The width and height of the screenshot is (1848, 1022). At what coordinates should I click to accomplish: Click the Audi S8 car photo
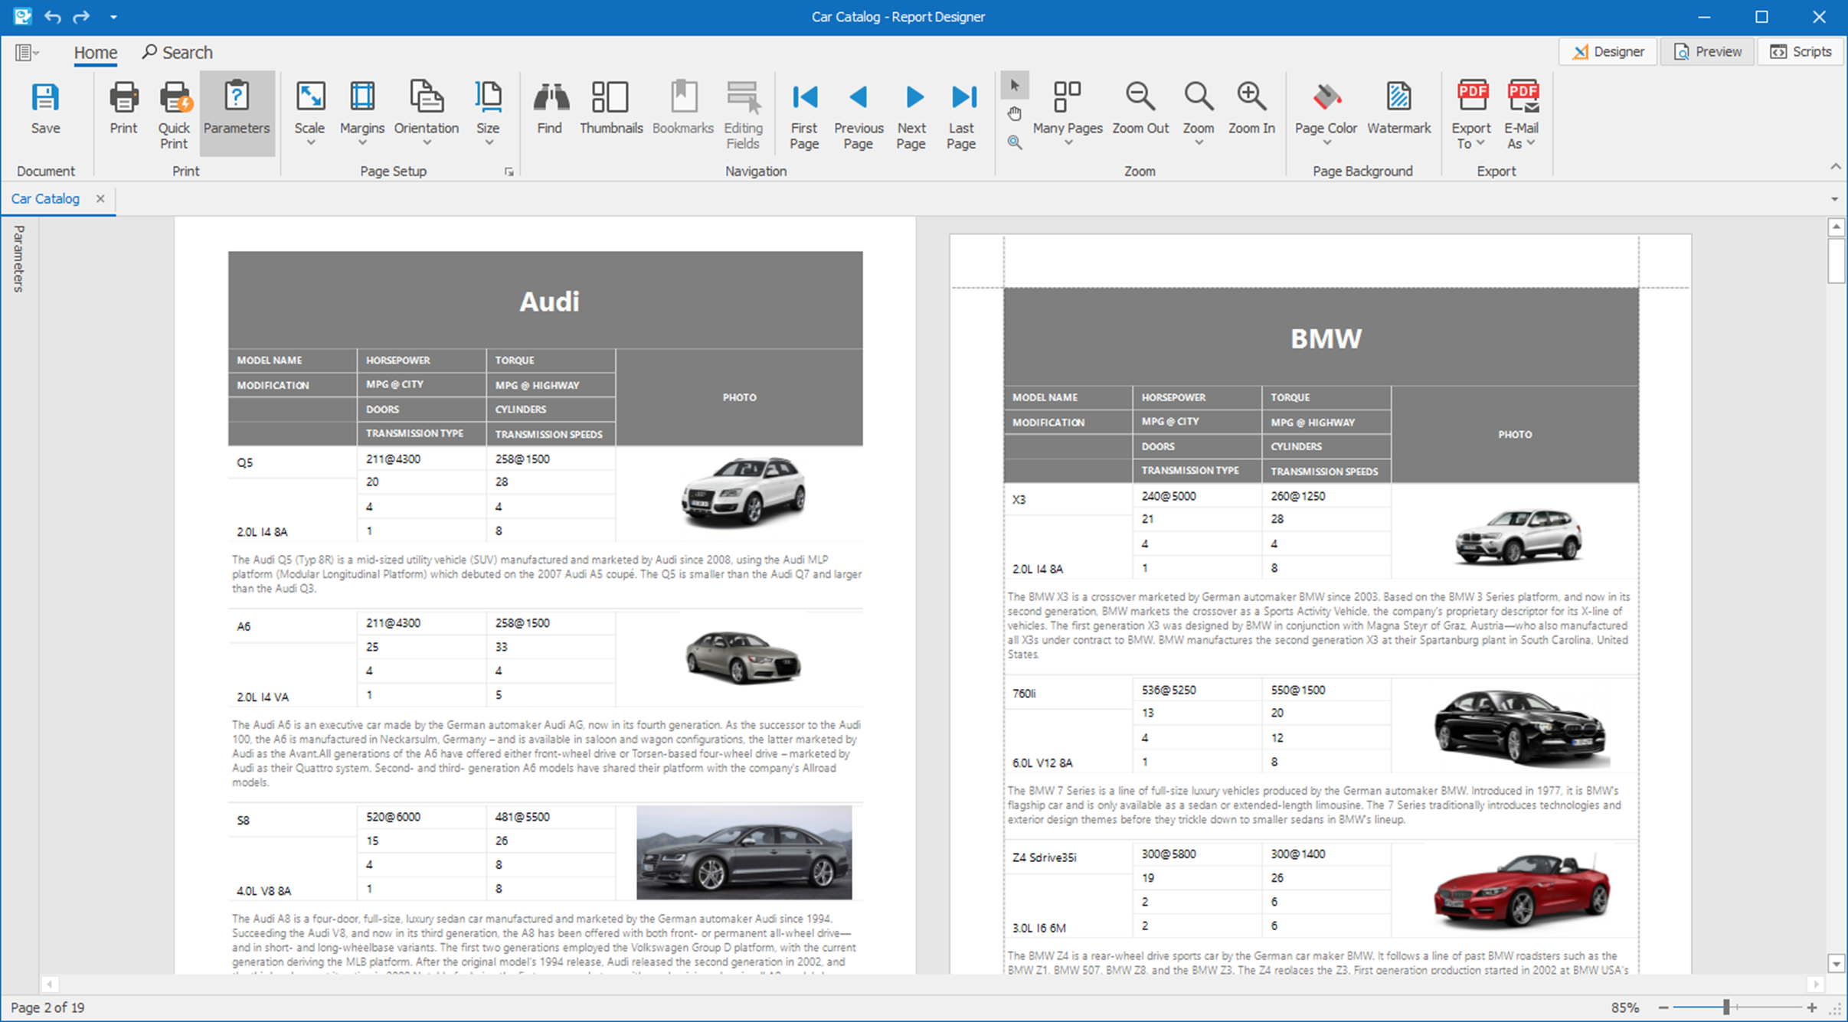point(744,852)
